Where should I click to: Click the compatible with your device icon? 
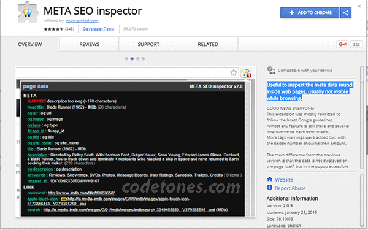tap(271, 70)
